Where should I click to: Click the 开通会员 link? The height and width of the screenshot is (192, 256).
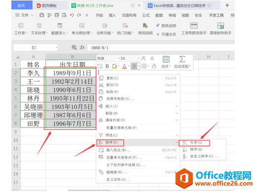point(166,34)
